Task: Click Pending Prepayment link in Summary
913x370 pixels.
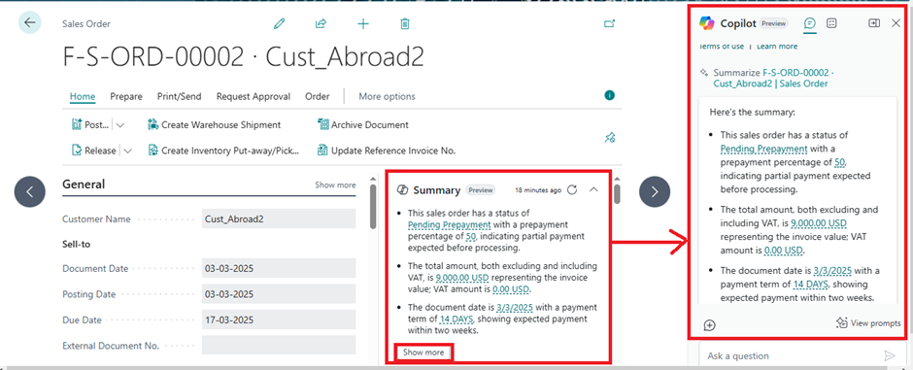Action: (450, 224)
